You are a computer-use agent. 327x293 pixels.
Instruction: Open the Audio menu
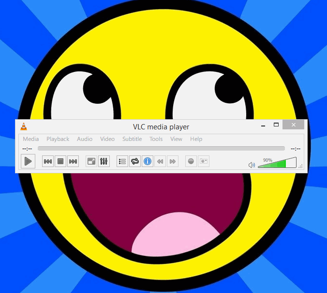(85, 139)
